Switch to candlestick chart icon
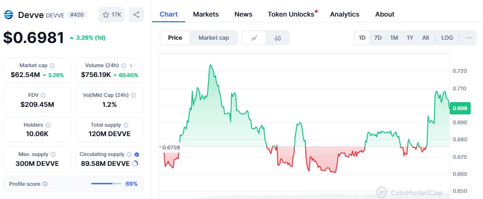483x199 pixels. coord(277,38)
